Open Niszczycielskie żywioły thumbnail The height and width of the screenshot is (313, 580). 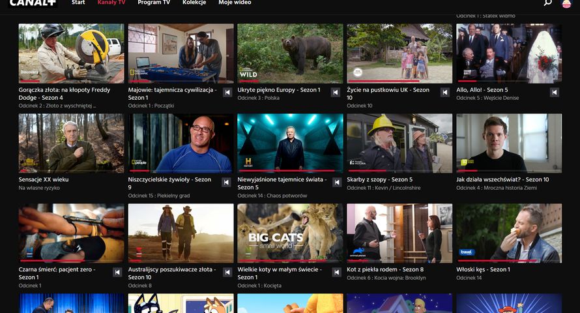click(x=181, y=143)
